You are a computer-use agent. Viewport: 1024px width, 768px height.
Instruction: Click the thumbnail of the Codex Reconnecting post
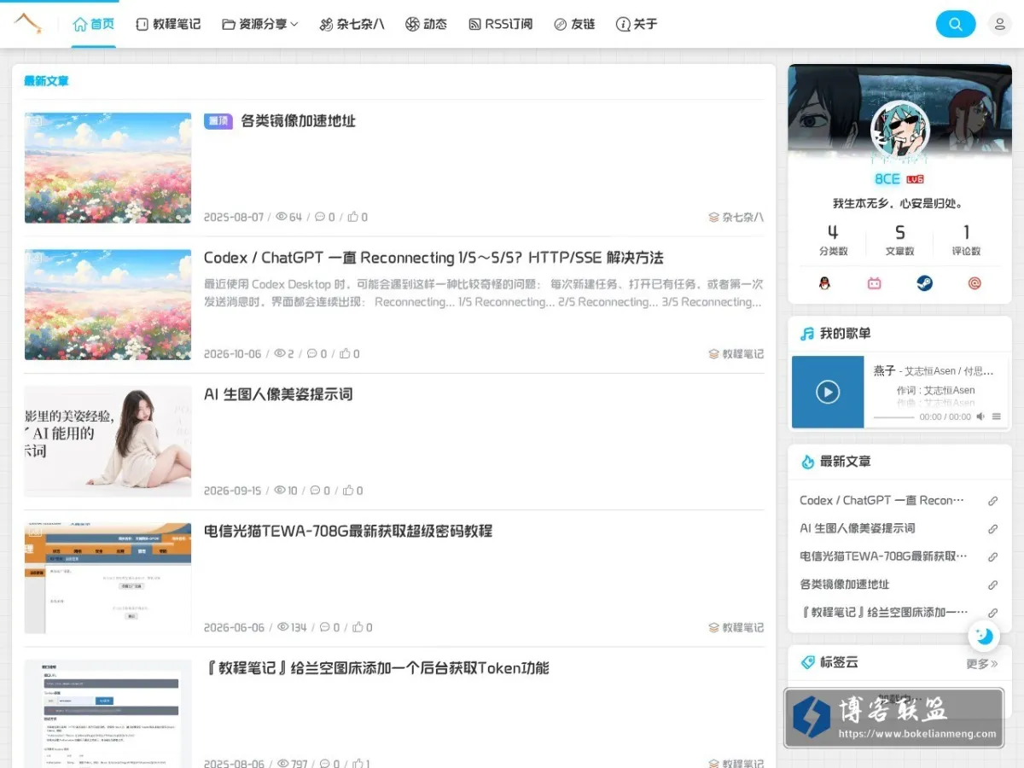pyautogui.click(x=108, y=305)
